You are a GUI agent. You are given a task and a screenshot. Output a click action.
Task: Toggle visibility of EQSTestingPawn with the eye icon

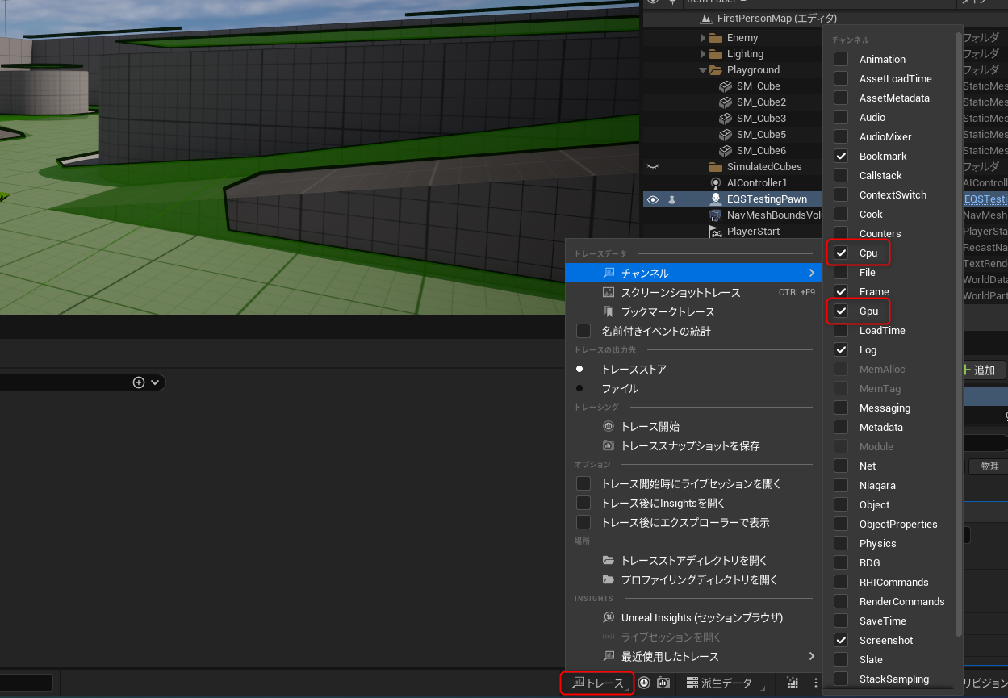pyautogui.click(x=652, y=199)
